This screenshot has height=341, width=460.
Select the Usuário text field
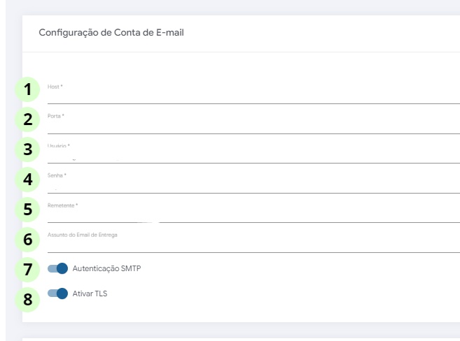coord(252,157)
